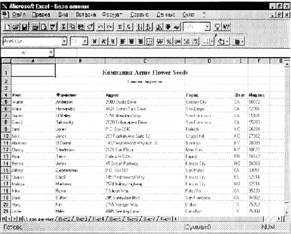The image size is (291, 234).
Task: Click the AutoSum sigma icon
Action: click(119, 27)
